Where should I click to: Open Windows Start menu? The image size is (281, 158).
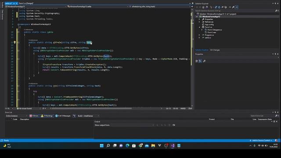tap(101, 146)
